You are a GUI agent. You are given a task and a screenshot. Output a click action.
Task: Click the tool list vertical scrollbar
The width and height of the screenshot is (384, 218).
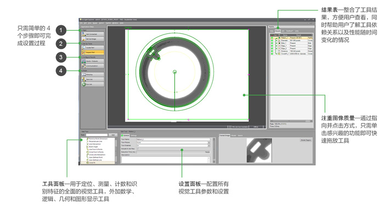point(116,151)
